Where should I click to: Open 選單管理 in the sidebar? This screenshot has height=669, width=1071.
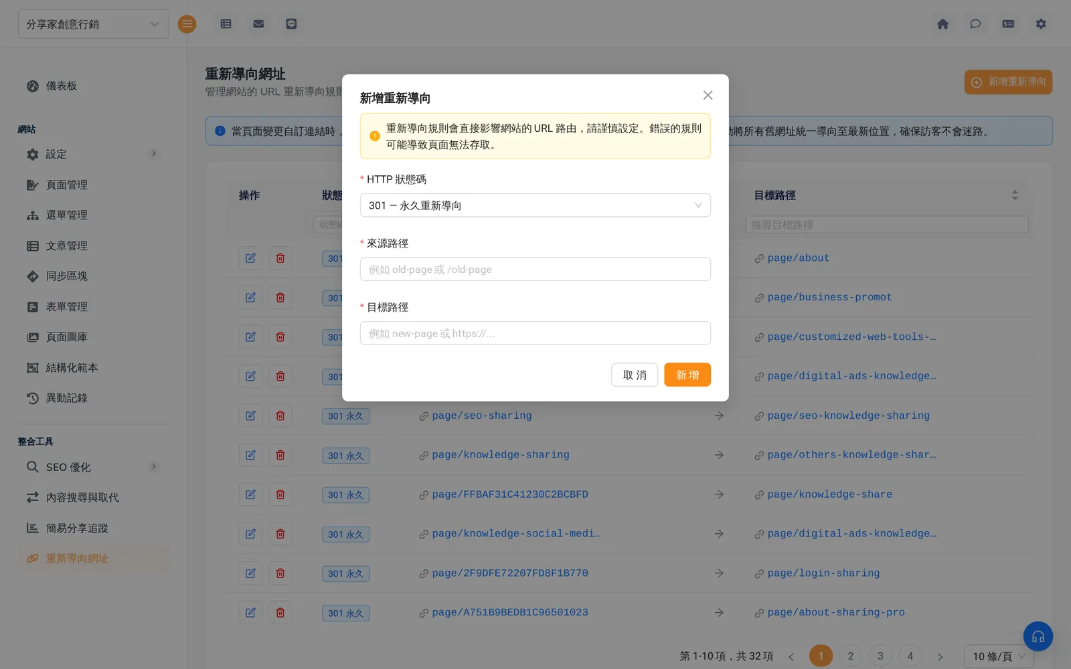coord(93,215)
